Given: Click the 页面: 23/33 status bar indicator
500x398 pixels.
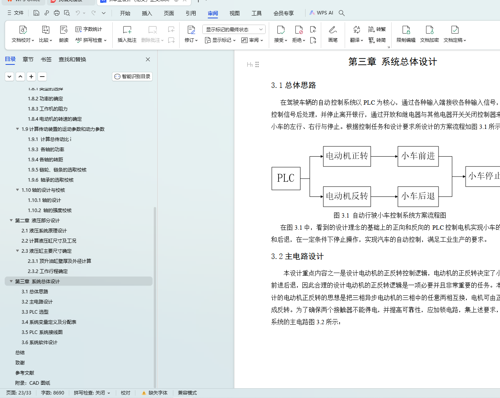Looking at the screenshot, I should (19, 393).
